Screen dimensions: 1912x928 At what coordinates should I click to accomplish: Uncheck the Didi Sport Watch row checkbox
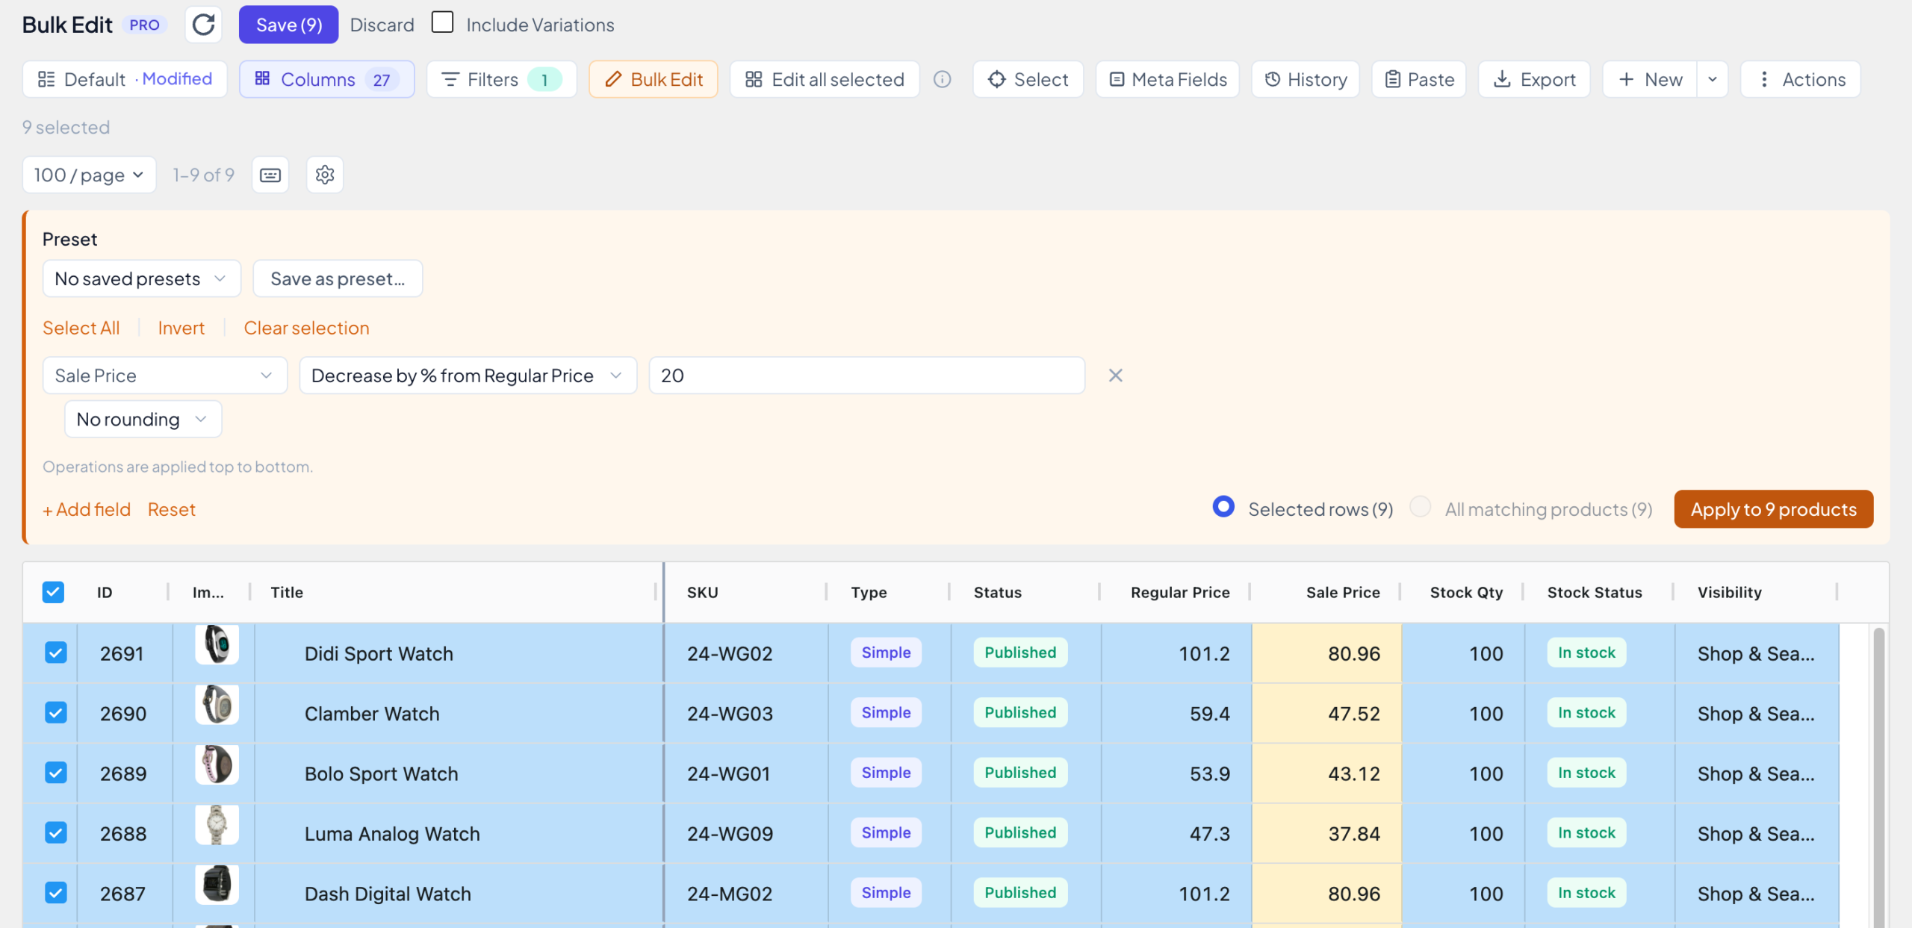[55, 653]
